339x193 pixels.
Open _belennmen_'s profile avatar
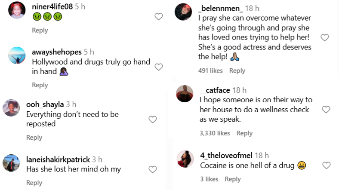[x=183, y=12]
